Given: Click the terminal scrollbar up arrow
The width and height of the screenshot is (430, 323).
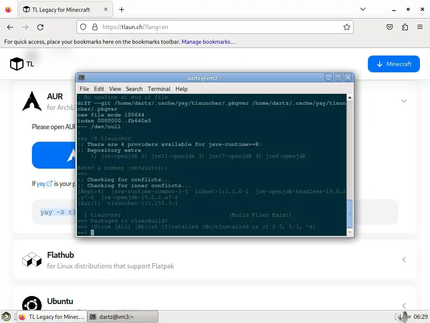Looking at the screenshot, I should point(350,98).
